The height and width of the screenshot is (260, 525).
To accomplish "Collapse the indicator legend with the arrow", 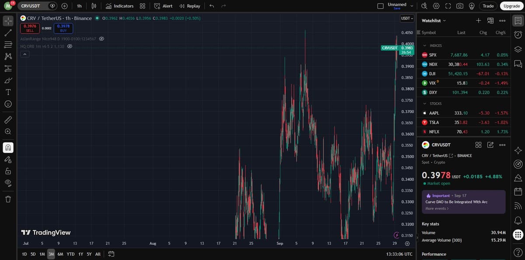I will click(25, 54).
